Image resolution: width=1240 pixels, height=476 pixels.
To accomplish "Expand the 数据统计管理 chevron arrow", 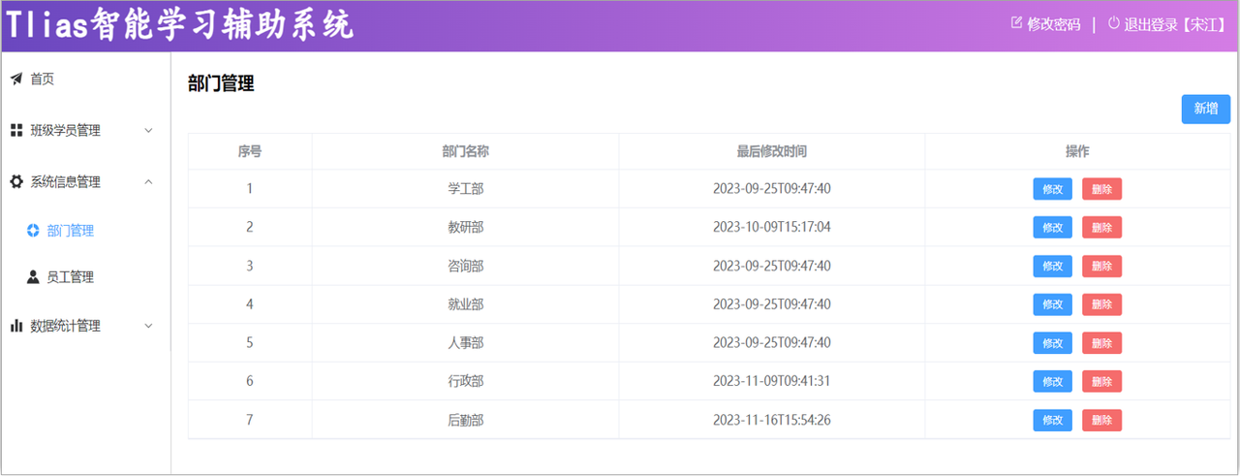I will [x=148, y=327].
